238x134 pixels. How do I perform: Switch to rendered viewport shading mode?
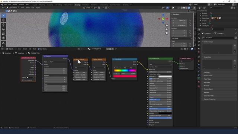click(189, 7)
